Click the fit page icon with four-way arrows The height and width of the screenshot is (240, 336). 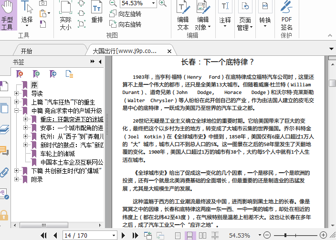tap(82, 3)
